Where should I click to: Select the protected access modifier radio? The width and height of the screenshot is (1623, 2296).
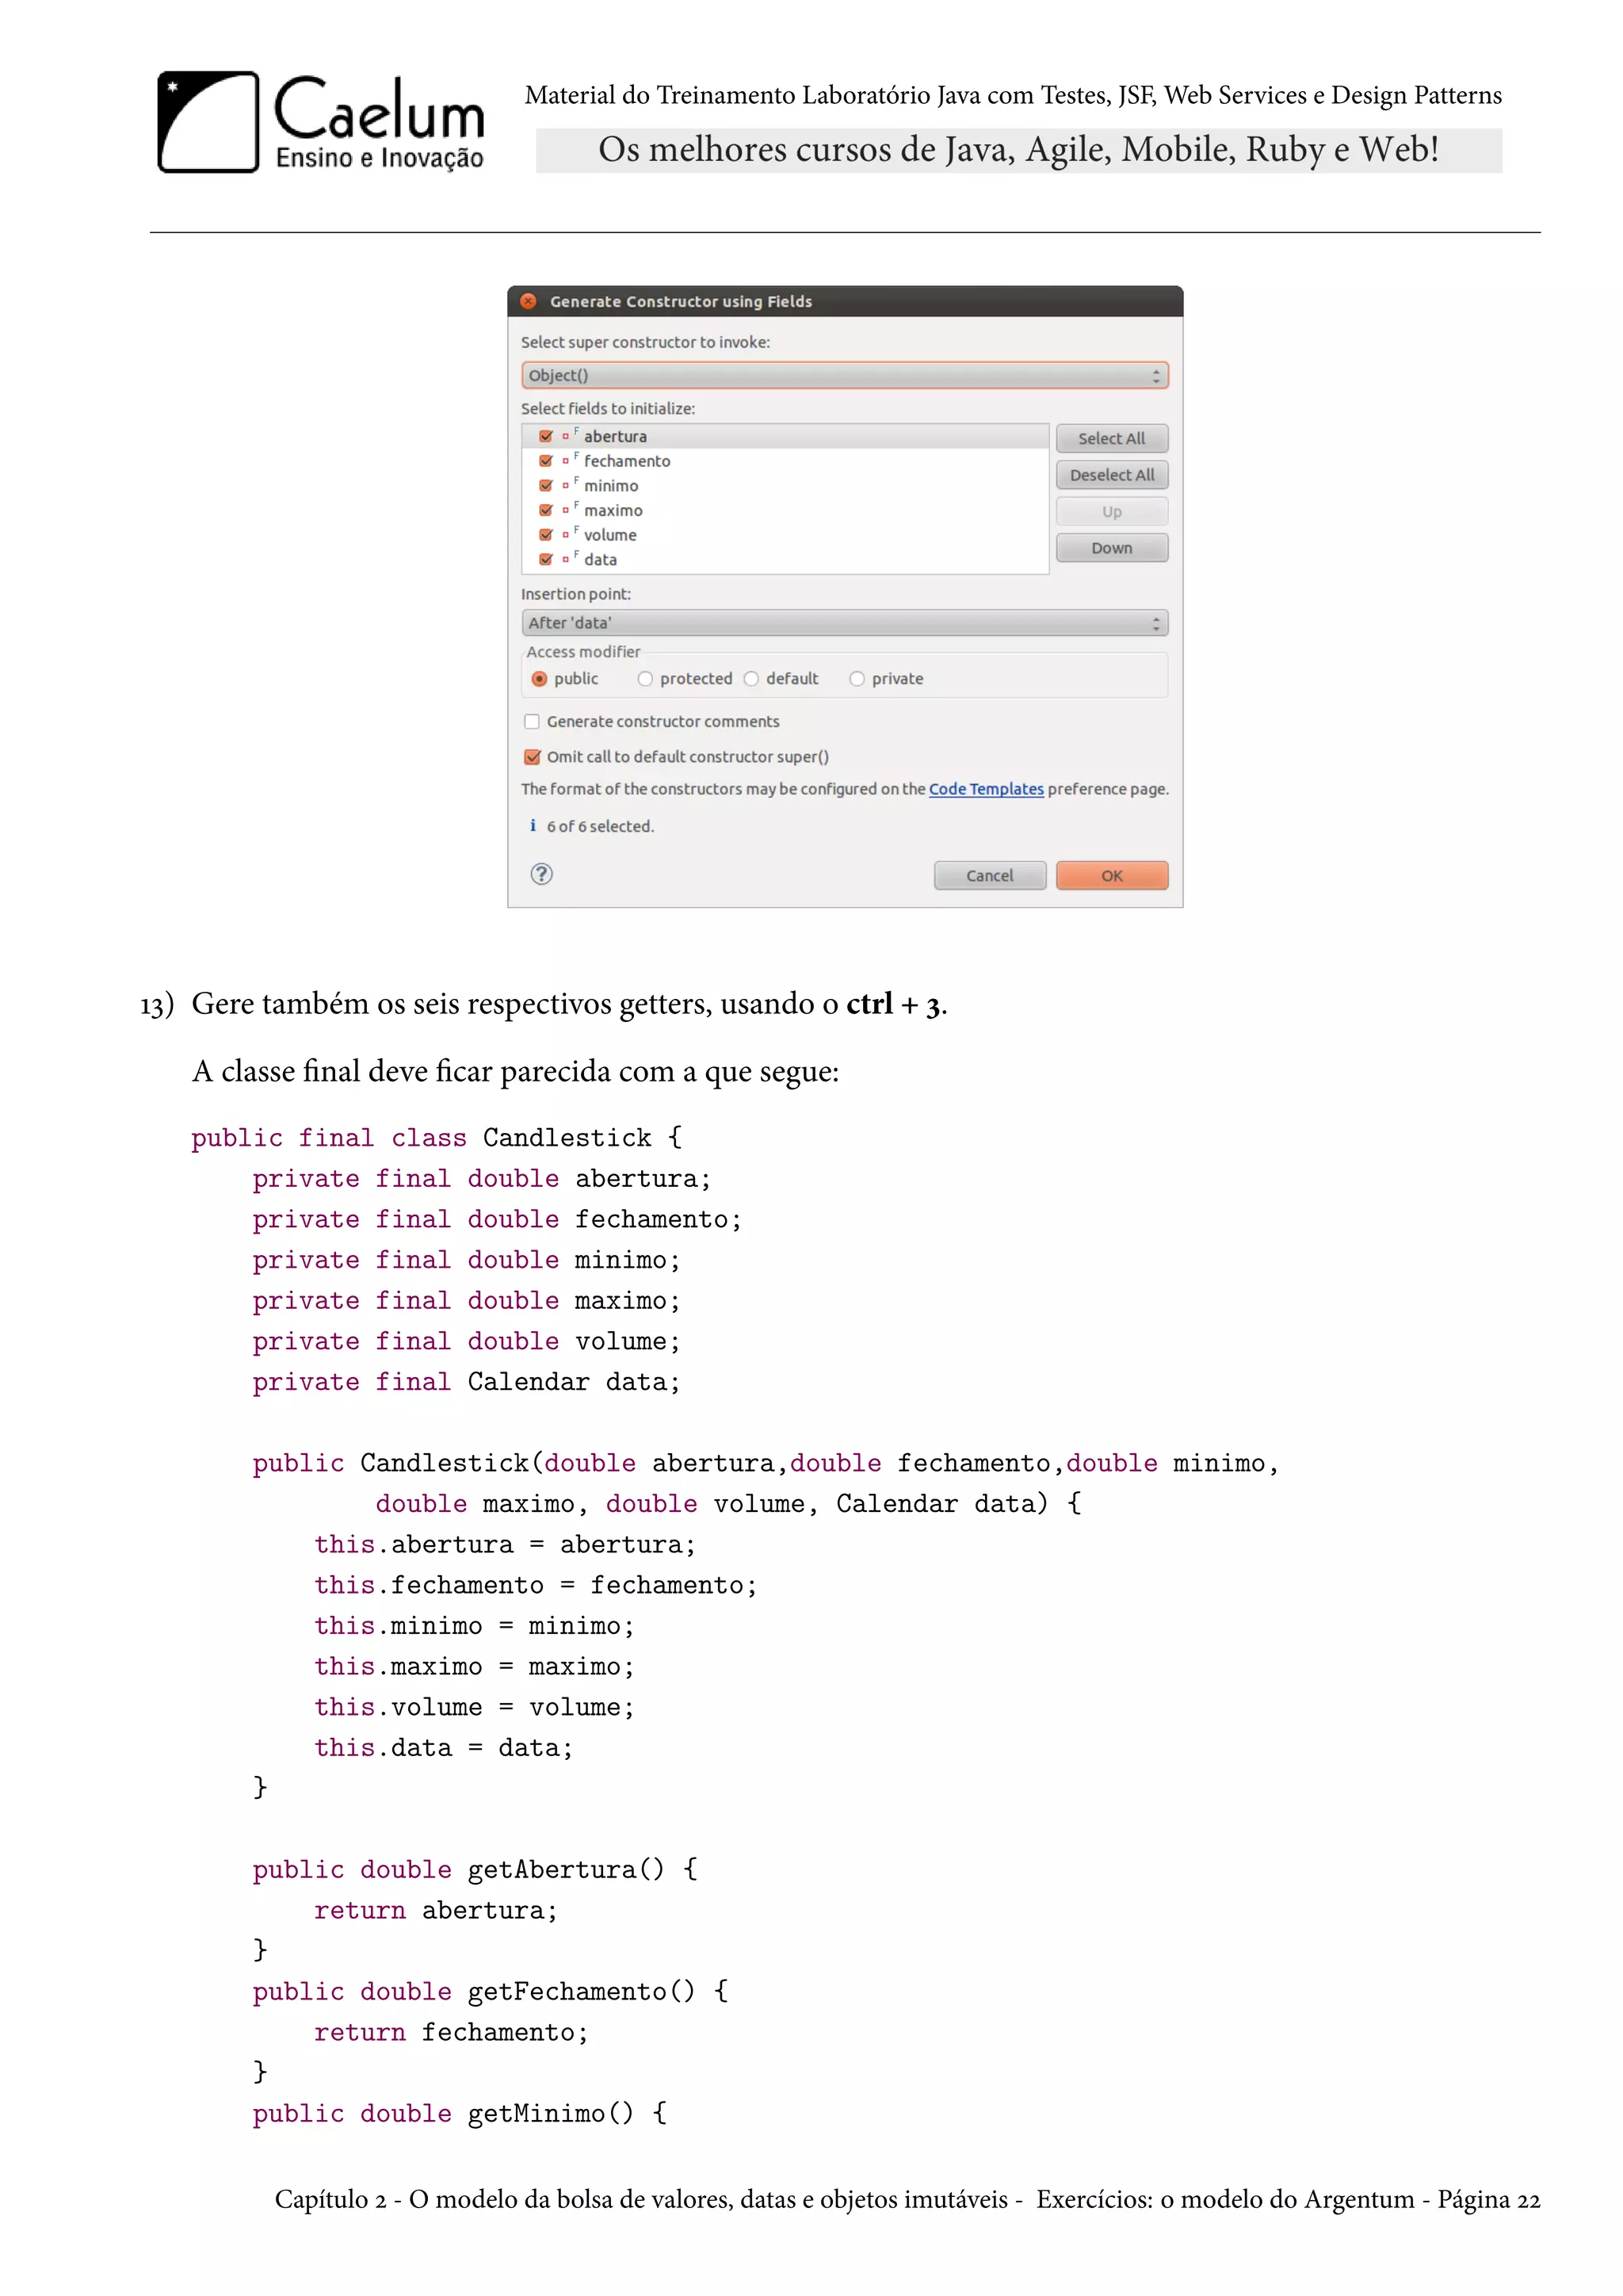tap(646, 679)
